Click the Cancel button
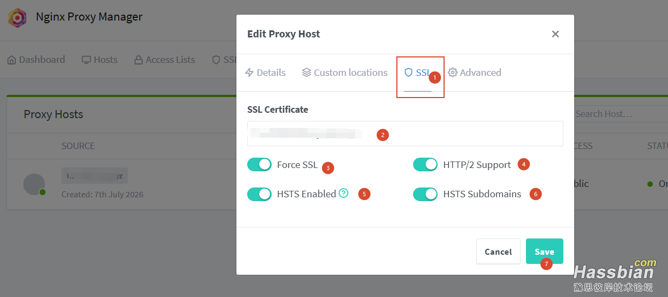This screenshot has width=668, height=297. click(x=498, y=251)
